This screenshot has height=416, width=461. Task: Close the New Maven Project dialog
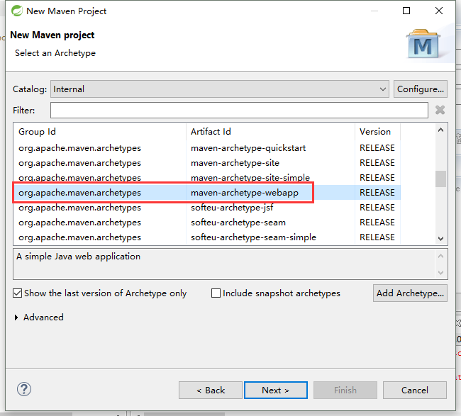pos(438,11)
